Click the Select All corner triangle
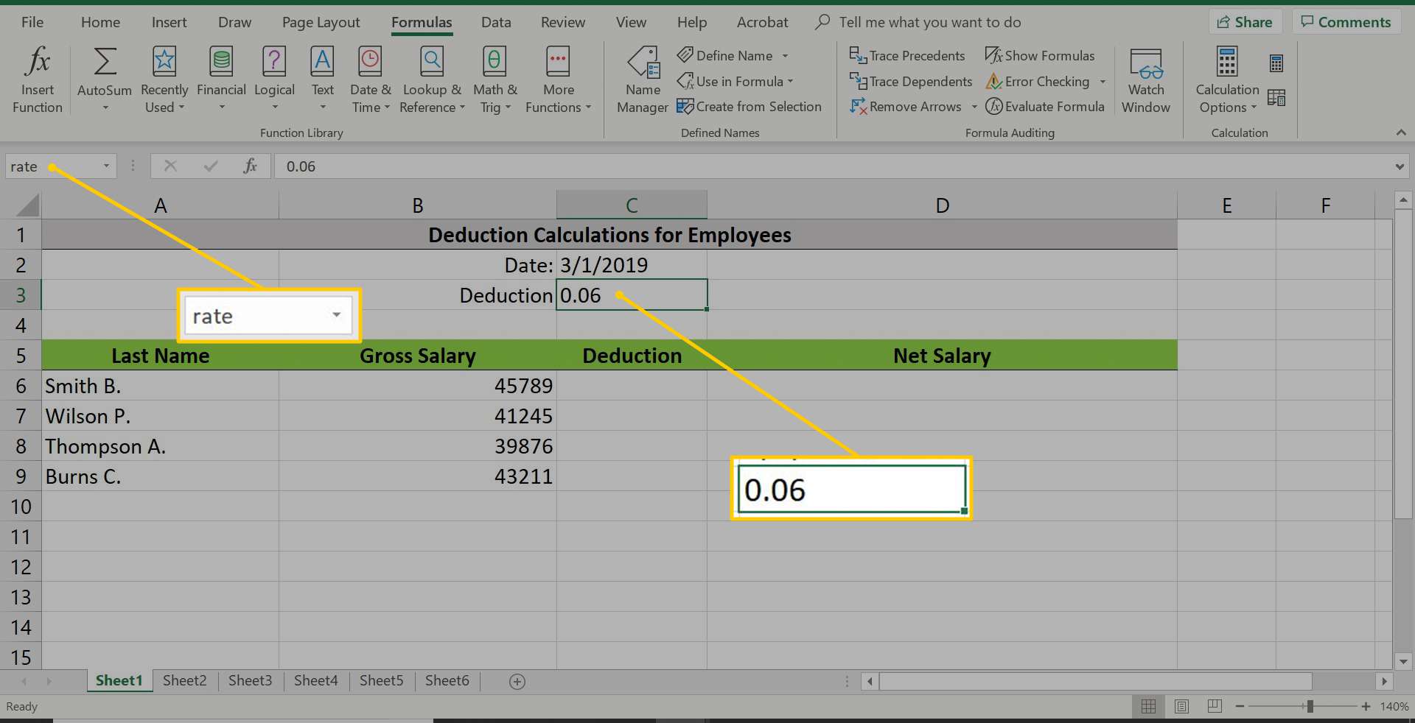This screenshot has width=1415, height=723. (27, 205)
